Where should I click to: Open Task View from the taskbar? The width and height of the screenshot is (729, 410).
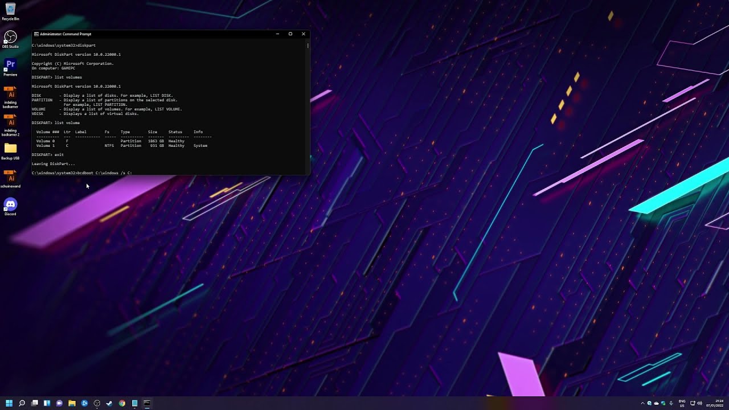pyautogui.click(x=34, y=403)
